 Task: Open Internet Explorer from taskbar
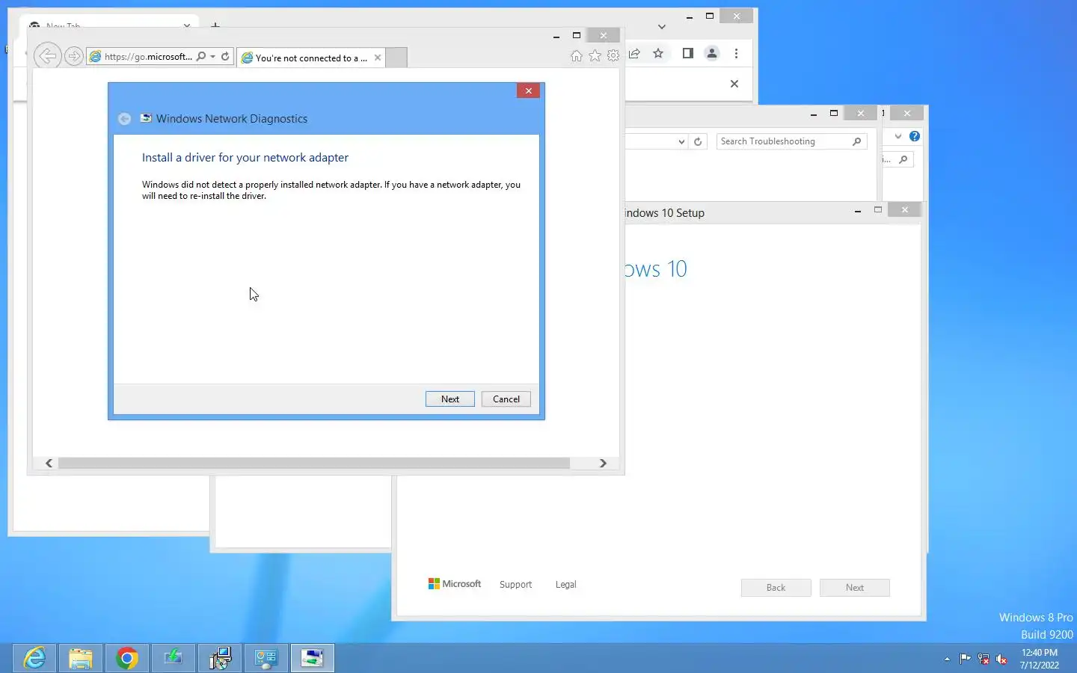tap(34, 658)
